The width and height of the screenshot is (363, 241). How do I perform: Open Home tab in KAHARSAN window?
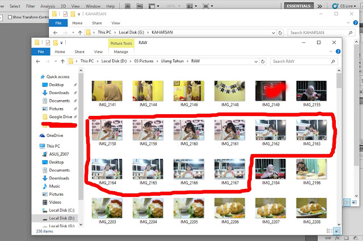[x=77, y=23]
